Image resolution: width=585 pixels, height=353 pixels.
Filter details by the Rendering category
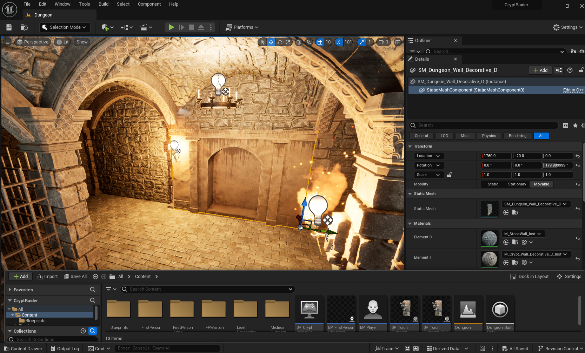pos(518,136)
